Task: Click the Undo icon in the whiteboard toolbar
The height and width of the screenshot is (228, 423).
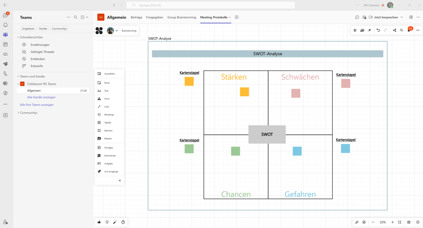Action: pyautogui.click(x=378, y=30)
